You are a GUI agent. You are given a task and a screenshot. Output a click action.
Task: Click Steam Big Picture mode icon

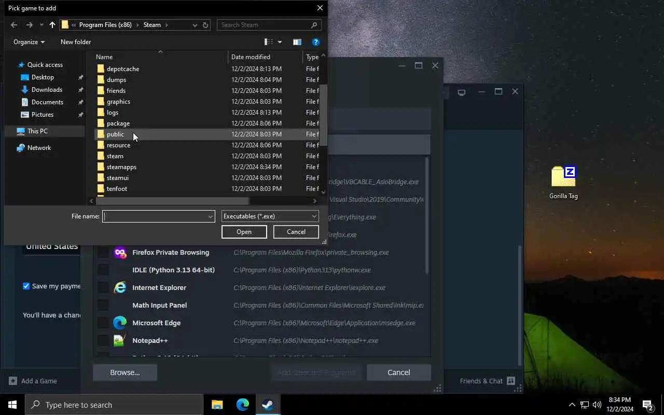click(462, 92)
